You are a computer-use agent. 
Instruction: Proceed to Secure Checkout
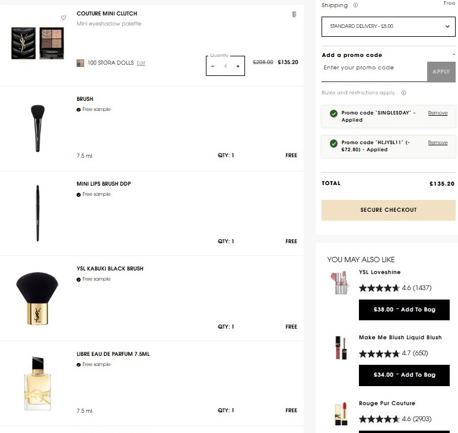pyautogui.click(x=388, y=210)
